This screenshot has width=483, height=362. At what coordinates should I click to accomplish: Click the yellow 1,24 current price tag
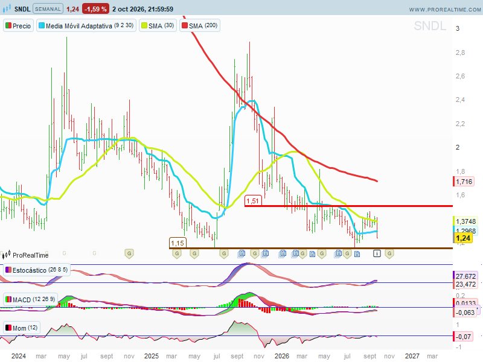[x=462, y=238]
